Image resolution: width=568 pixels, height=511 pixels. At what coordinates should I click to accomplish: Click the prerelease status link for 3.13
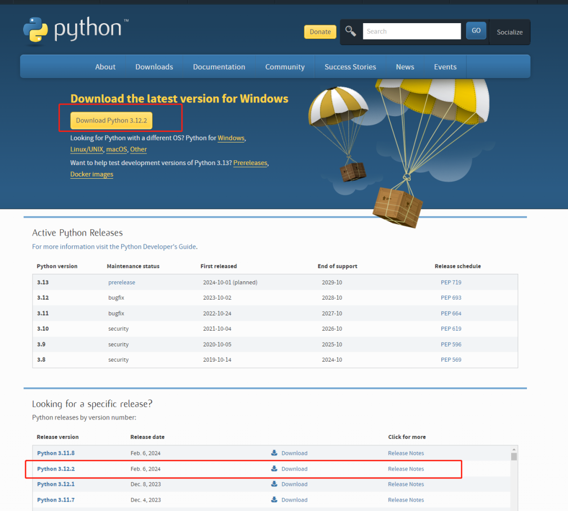click(121, 282)
